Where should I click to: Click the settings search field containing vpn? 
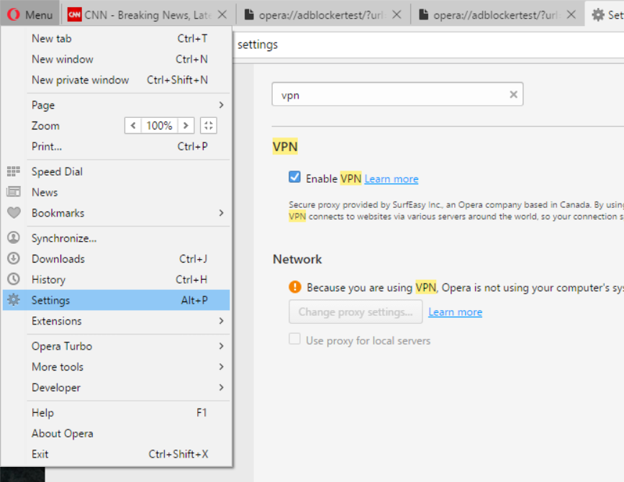coord(397,94)
